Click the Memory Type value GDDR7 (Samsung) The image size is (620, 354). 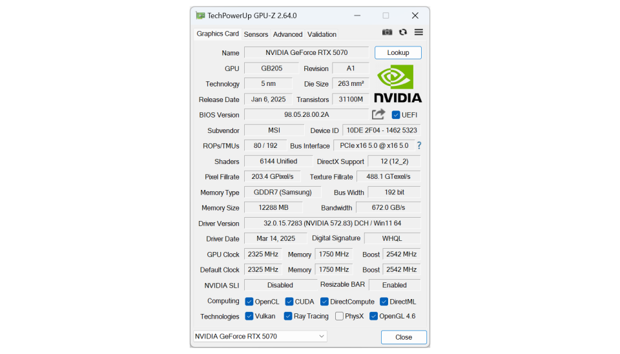(283, 193)
